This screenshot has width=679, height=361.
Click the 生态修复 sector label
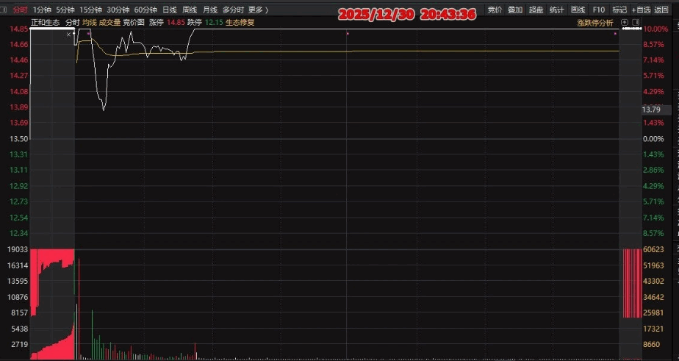click(x=240, y=23)
